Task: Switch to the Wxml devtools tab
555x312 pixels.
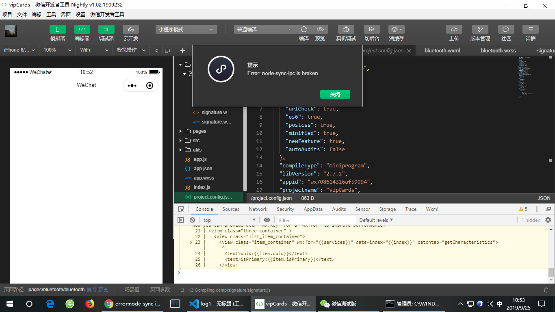Action: (x=432, y=209)
